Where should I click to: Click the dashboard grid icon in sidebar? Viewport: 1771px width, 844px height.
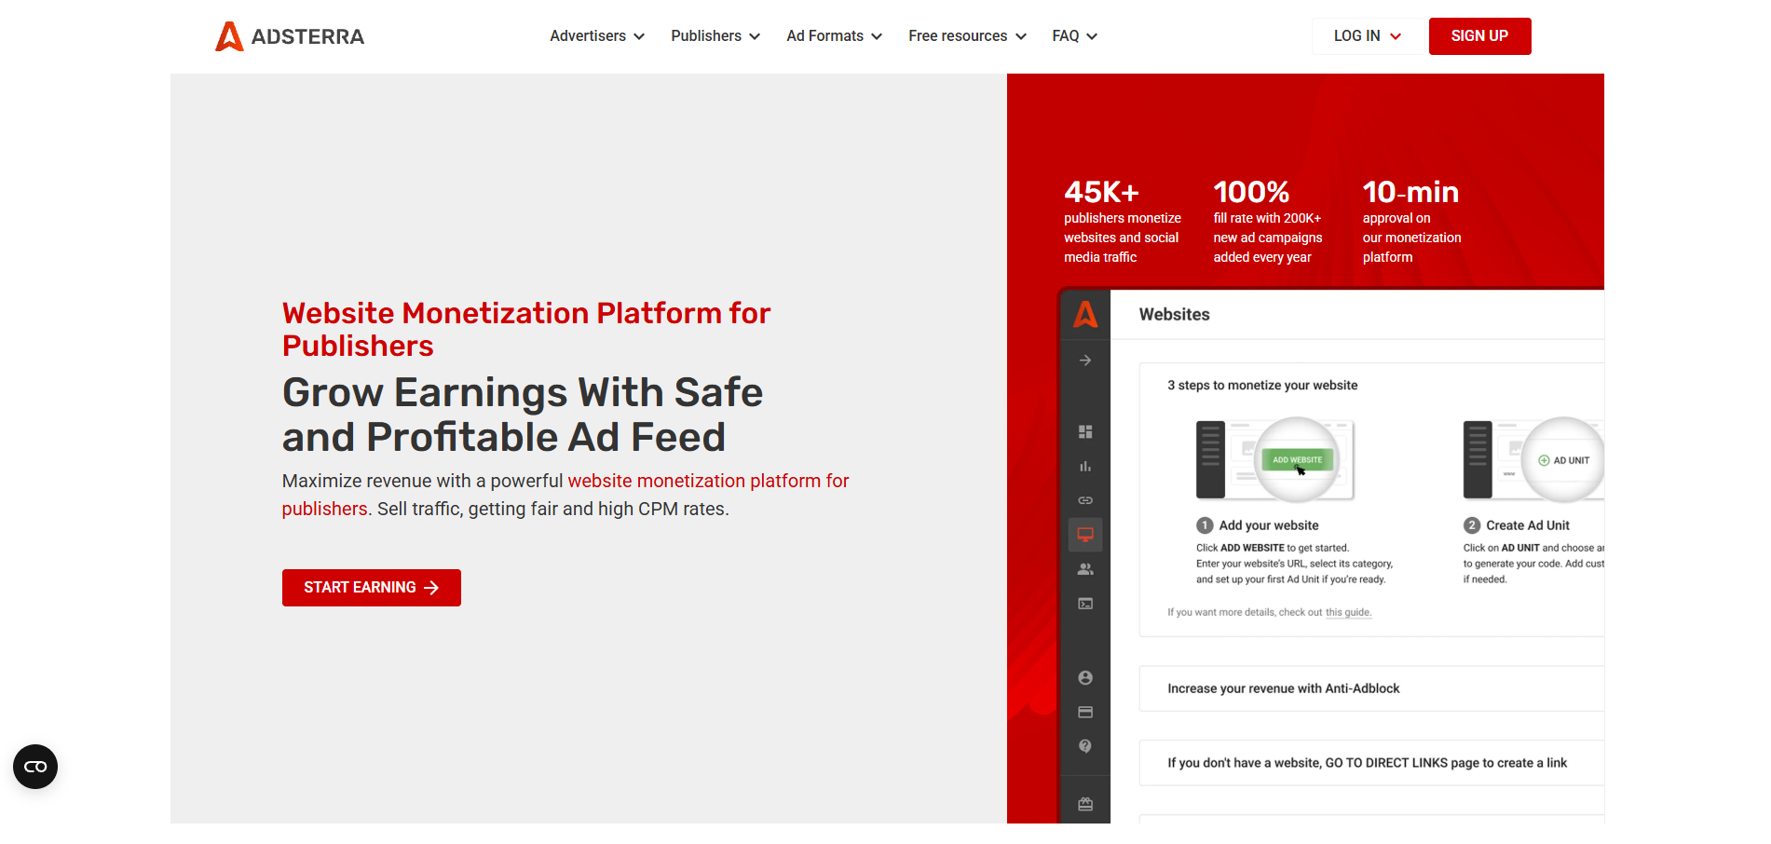pyautogui.click(x=1085, y=432)
